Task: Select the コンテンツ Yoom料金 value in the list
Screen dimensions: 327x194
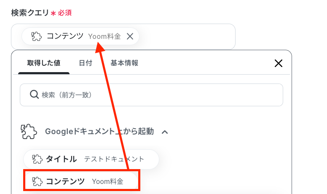Action: click(82, 181)
